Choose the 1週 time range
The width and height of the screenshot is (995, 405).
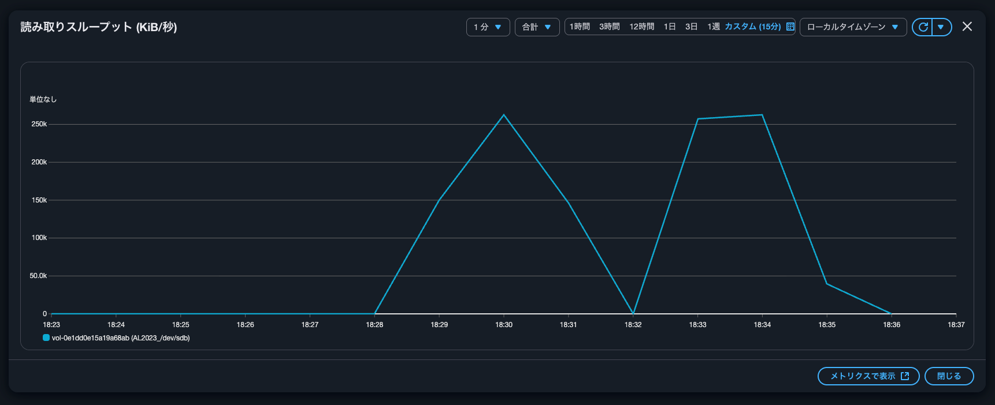(x=714, y=27)
